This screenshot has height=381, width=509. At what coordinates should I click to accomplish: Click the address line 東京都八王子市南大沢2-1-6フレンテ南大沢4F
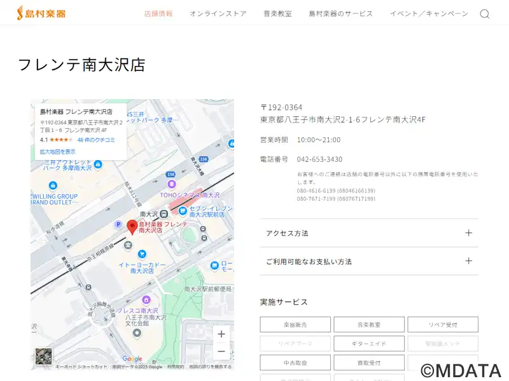pyautogui.click(x=343, y=119)
